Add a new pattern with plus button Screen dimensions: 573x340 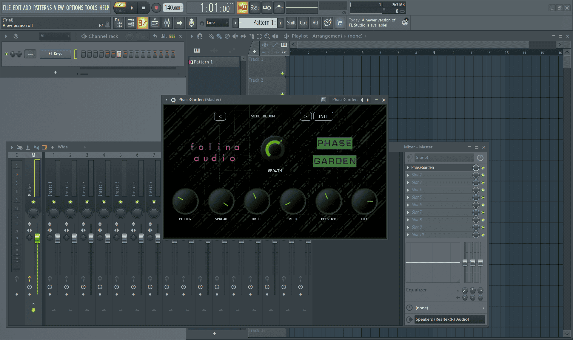(x=280, y=23)
